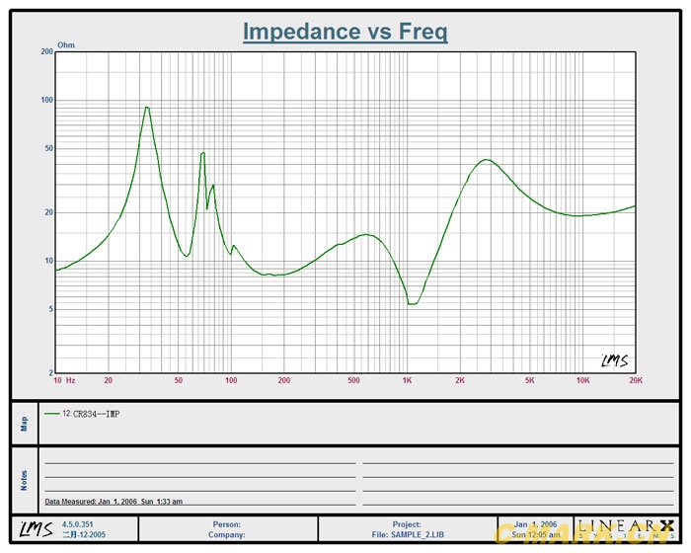Click the impedance dip at 1K
The image size is (691, 553).
(x=412, y=303)
